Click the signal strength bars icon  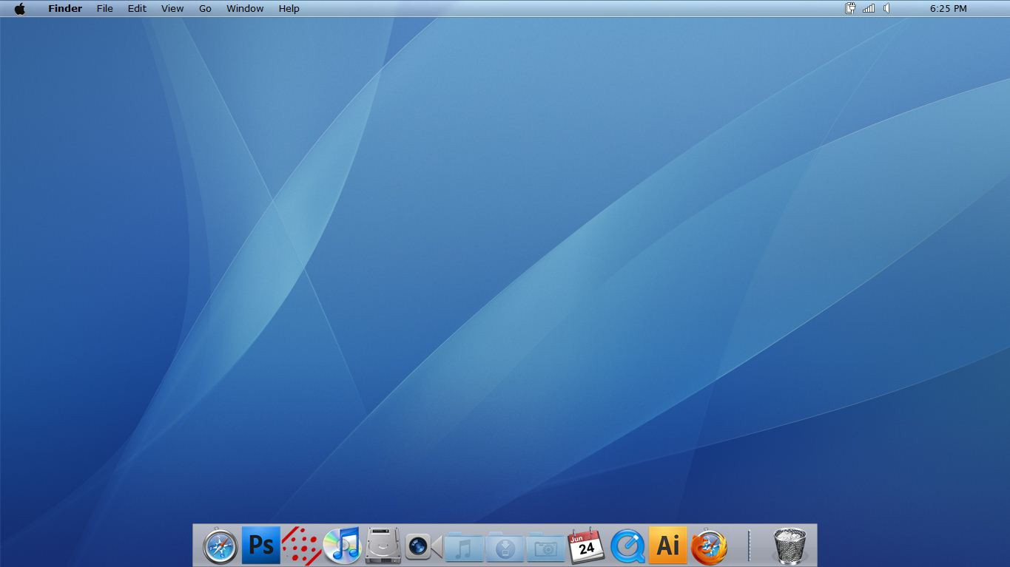pyautogui.click(x=869, y=9)
